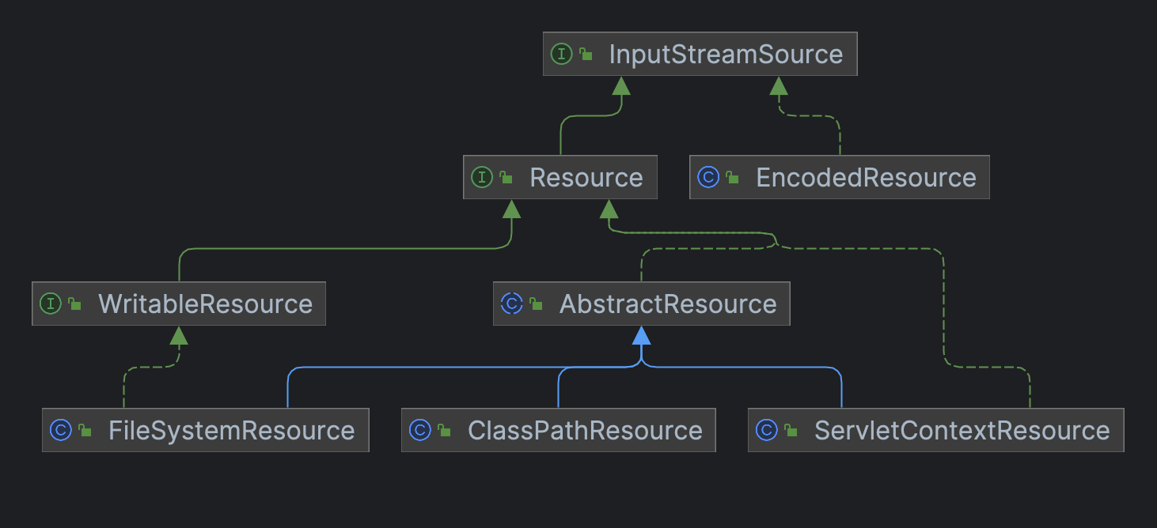The width and height of the screenshot is (1157, 528).
Task: Select the FileSystemResource class node
Action: [206, 430]
